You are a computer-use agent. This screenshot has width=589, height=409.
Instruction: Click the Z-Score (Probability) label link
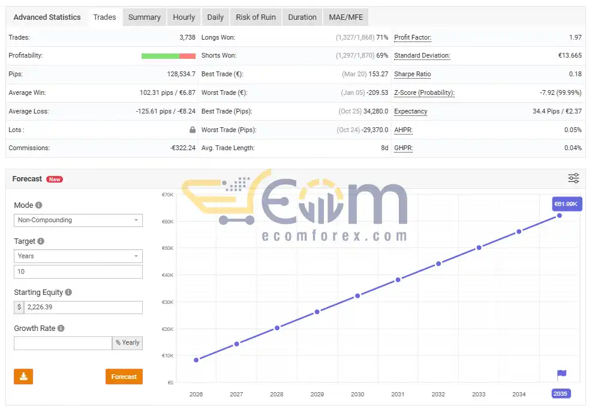click(x=424, y=92)
